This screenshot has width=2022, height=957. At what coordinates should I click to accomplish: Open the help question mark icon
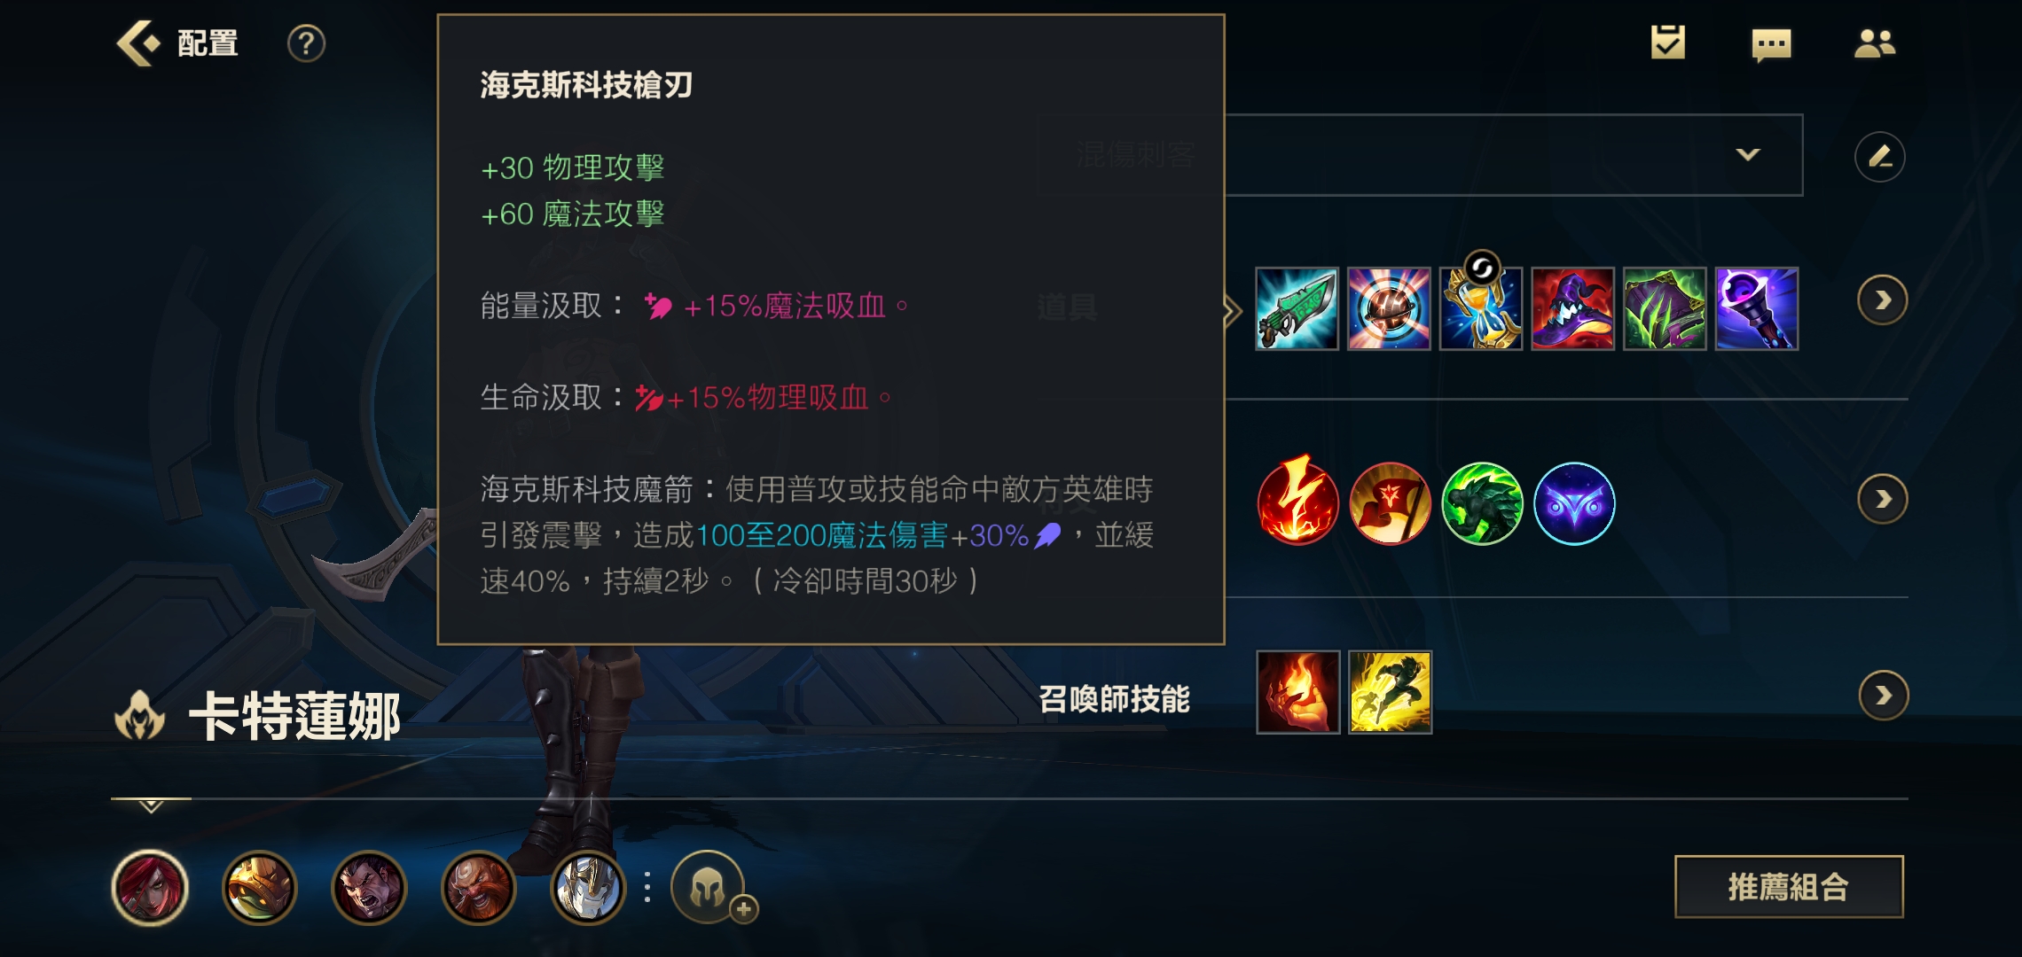306,43
